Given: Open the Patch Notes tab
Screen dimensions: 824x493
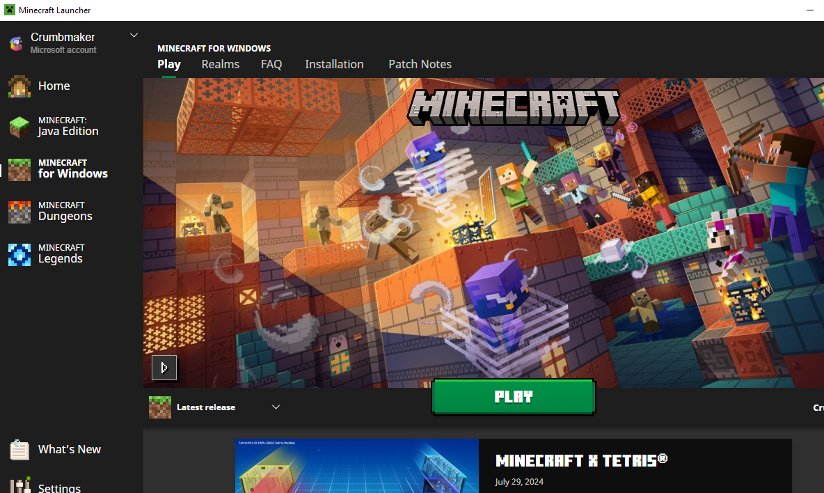Looking at the screenshot, I should pyautogui.click(x=420, y=64).
